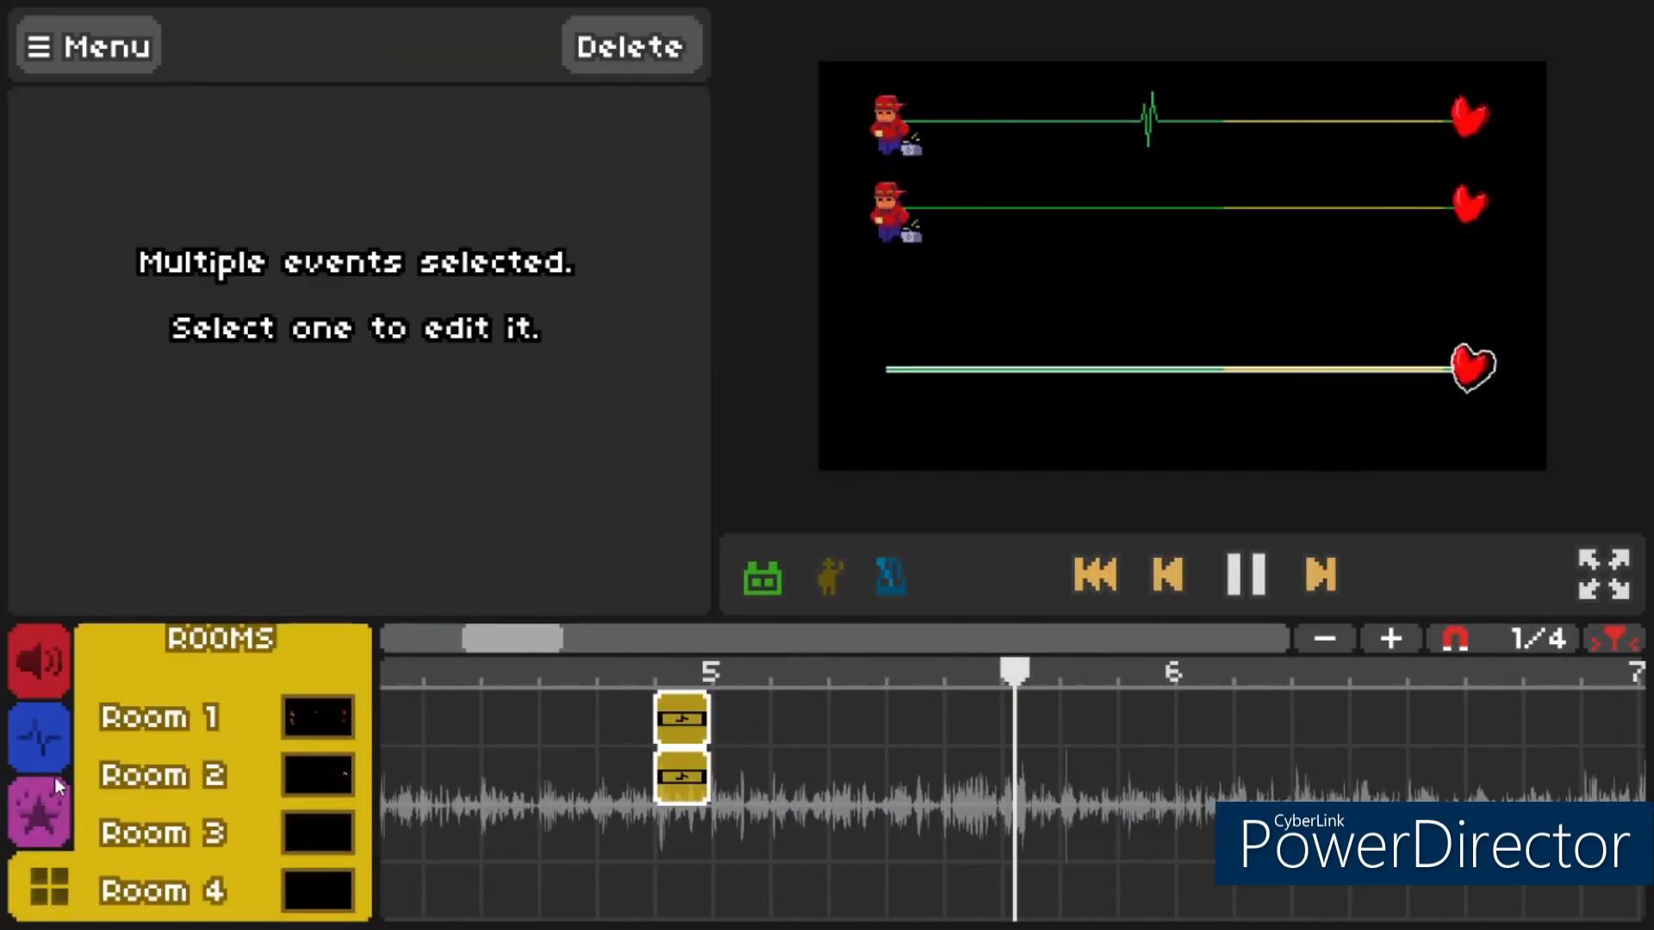
Task: Expand the preview to fullscreen
Action: coord(1603,574)
